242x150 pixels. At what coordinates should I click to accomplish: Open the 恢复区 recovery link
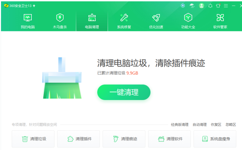[x=216, y=125]
